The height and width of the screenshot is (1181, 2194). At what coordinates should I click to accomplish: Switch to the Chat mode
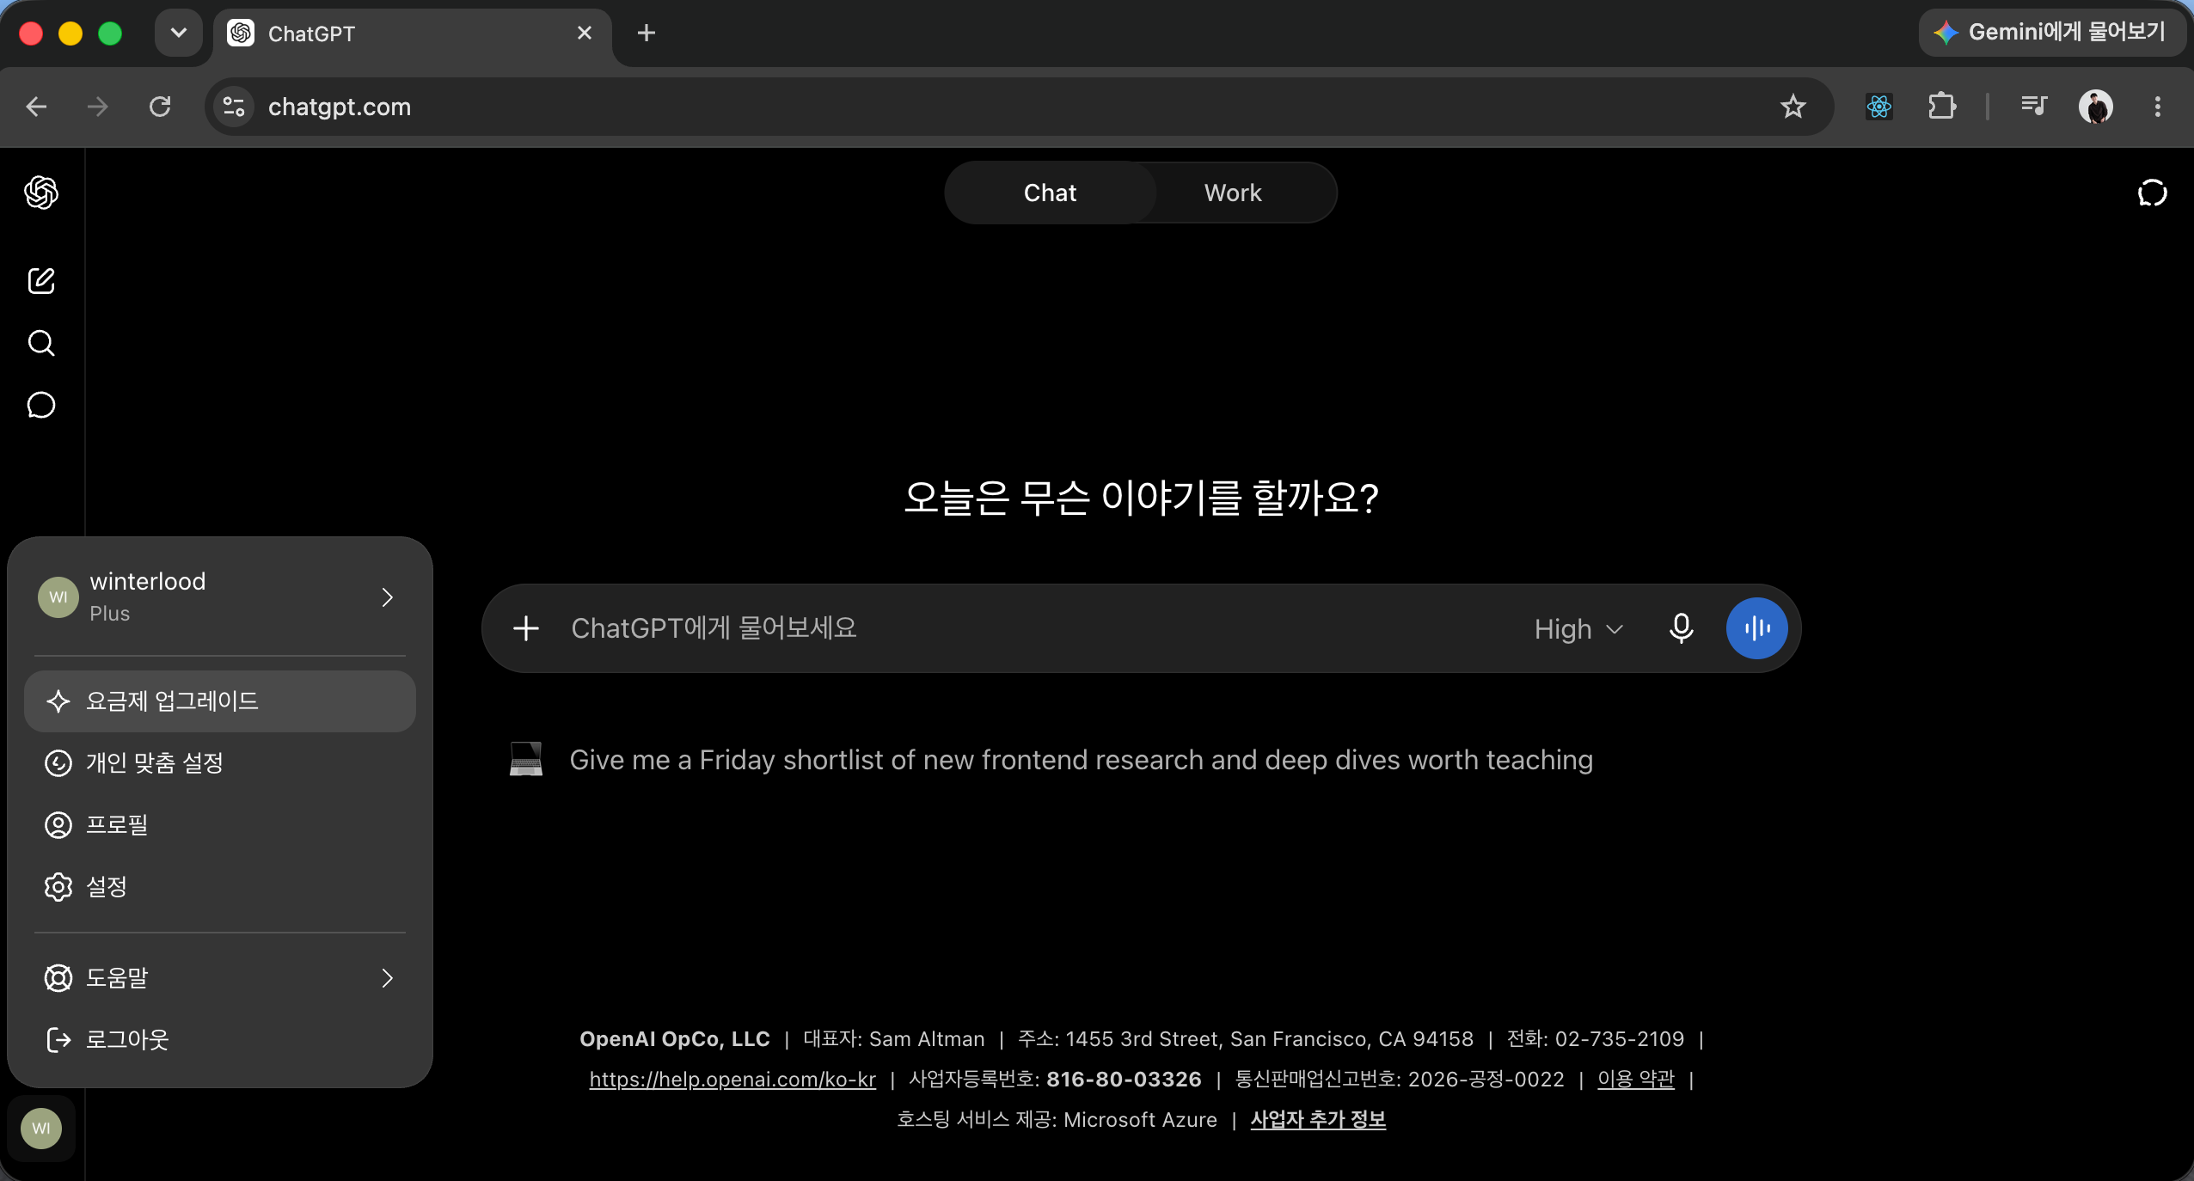[x=1050, y=193]
